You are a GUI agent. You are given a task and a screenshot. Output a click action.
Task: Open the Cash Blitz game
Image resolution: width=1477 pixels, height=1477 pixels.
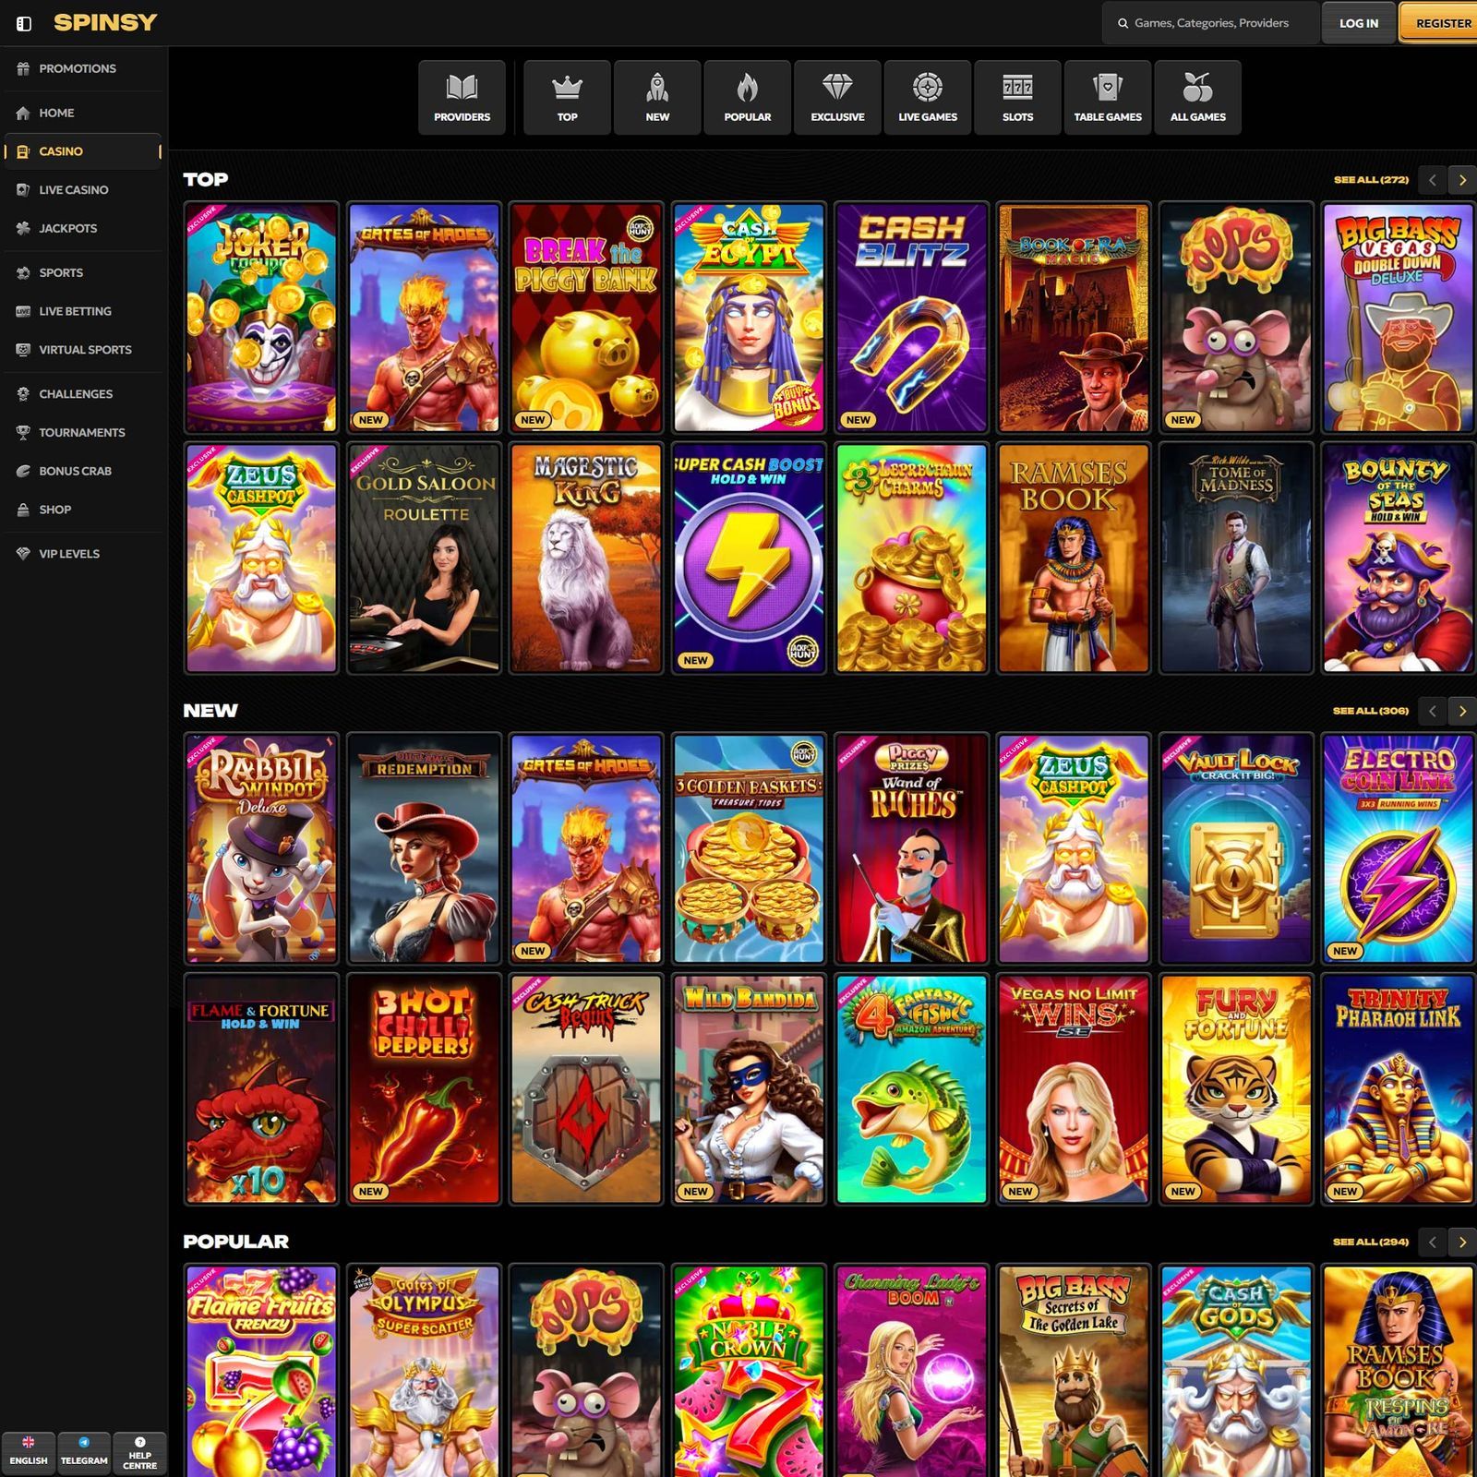tap(911, 318)
